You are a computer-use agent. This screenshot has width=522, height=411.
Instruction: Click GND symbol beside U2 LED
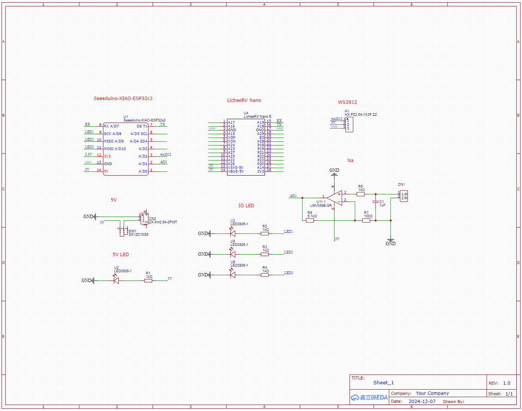click(x=88, y=281)
